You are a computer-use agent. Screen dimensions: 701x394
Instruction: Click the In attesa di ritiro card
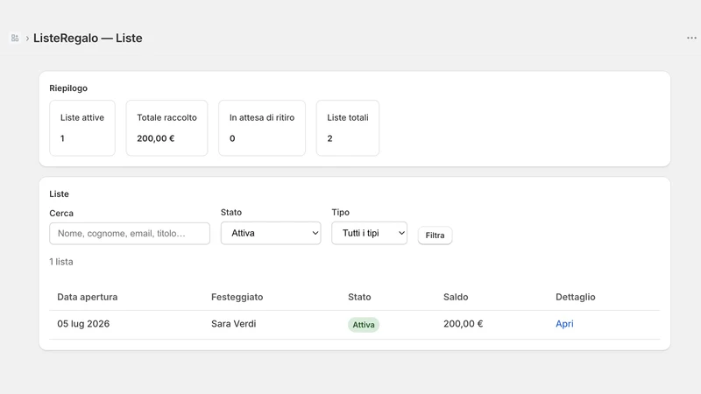tap(262, 128)
